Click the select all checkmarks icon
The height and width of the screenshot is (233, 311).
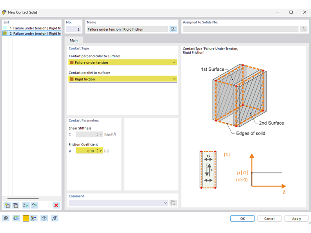point(26,205)
